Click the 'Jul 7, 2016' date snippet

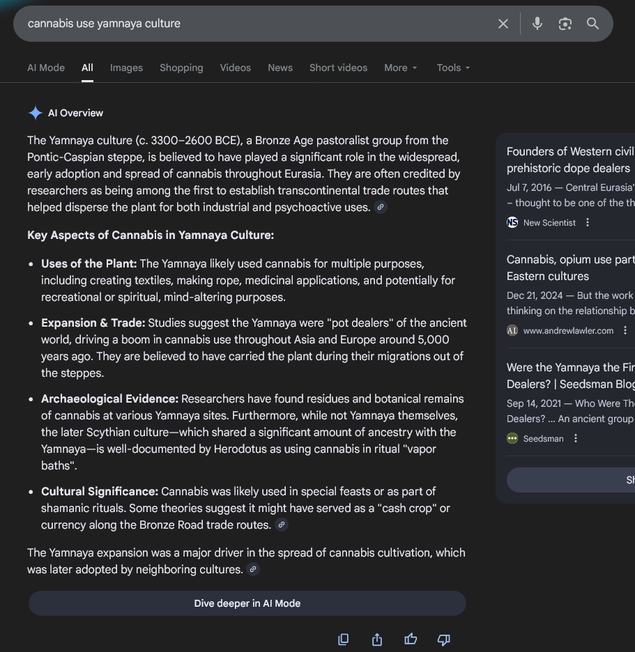pyautogui.click(x=529, y=187)
